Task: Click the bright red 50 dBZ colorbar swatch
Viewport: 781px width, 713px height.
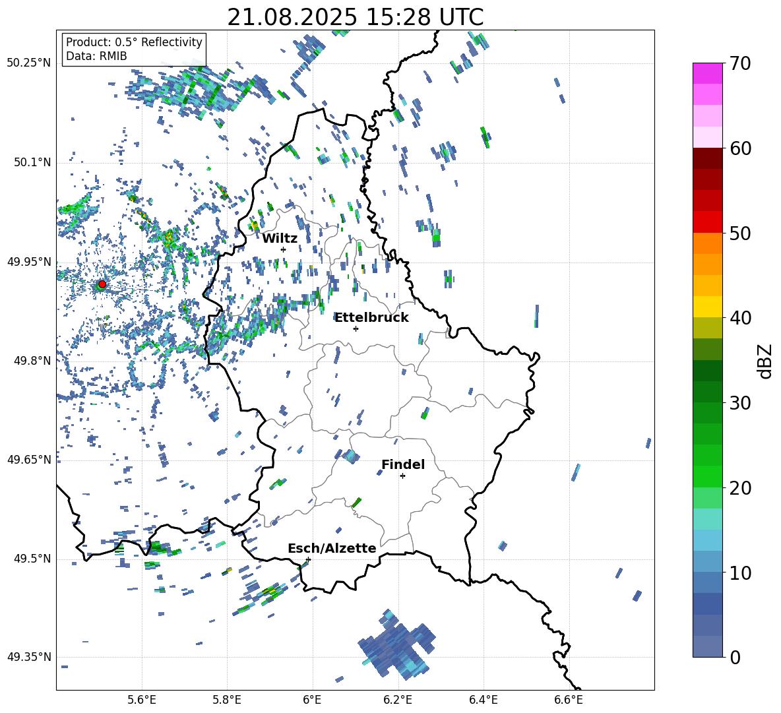Action: coord(707,222)
